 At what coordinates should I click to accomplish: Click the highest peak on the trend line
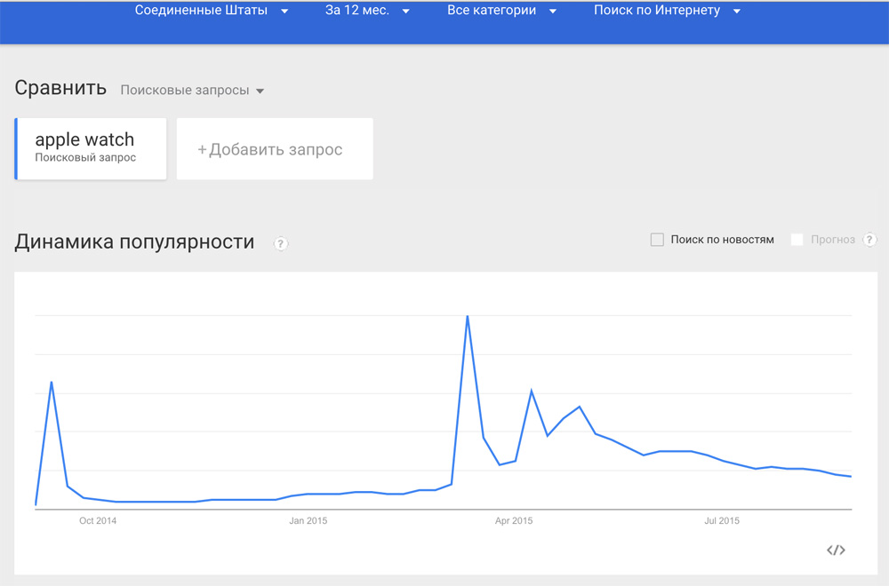point(468,316)
